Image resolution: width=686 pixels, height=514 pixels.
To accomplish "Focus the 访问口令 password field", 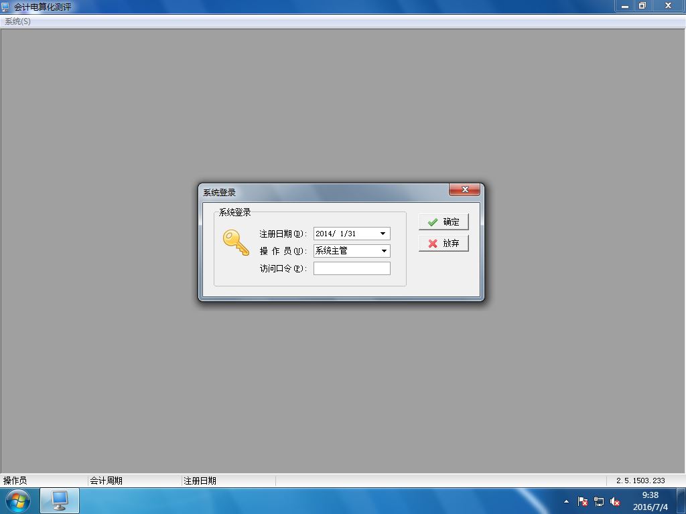I will coord(352,268).
